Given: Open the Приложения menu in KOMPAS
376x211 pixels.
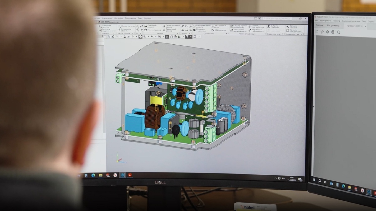Looking at the screenshot, I should point(131,18).
